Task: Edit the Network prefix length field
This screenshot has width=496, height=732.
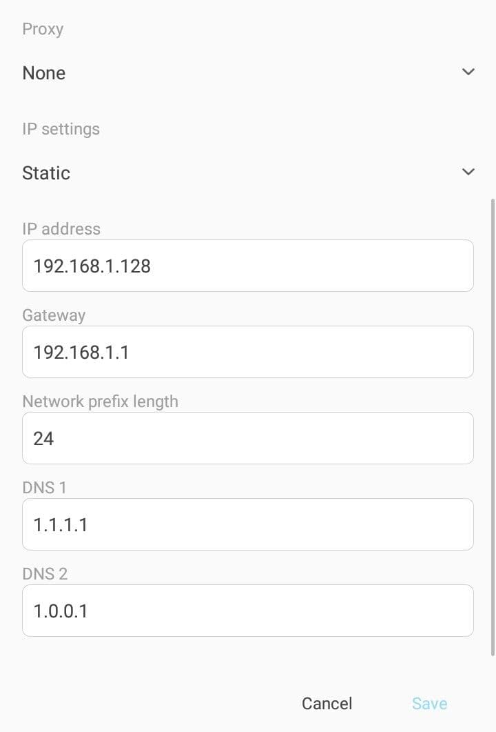Action: click(248, 438)
